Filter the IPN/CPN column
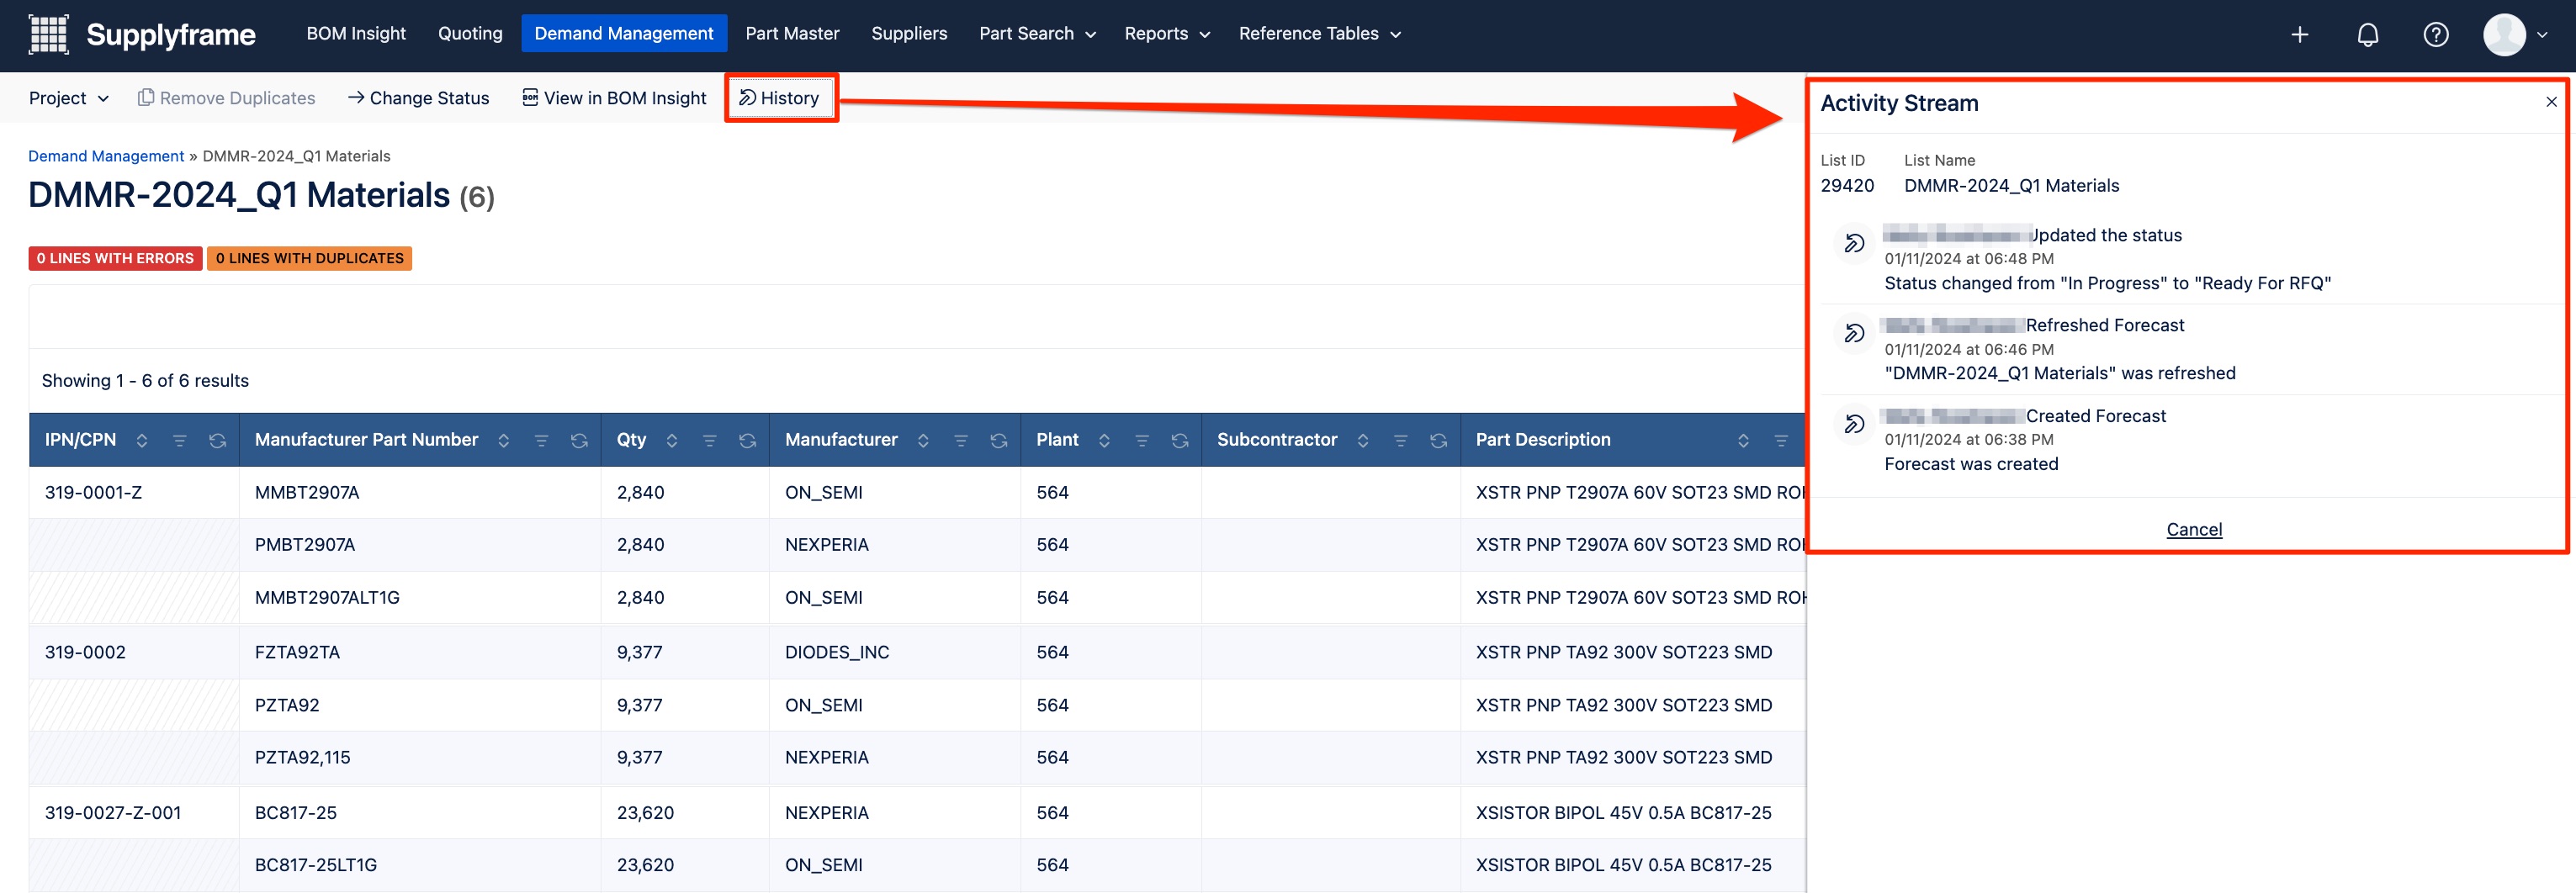The height and width of the screenshot is (893, 2576). 180,441
